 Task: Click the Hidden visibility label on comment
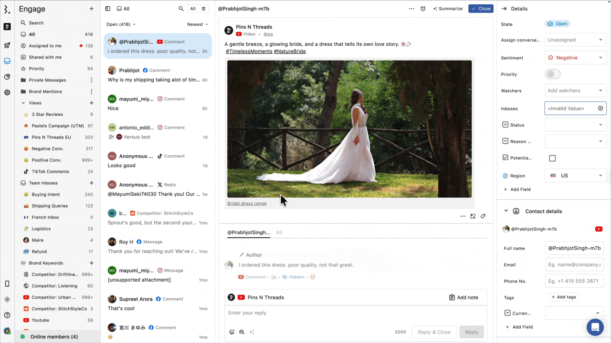[x=293, y=277]
